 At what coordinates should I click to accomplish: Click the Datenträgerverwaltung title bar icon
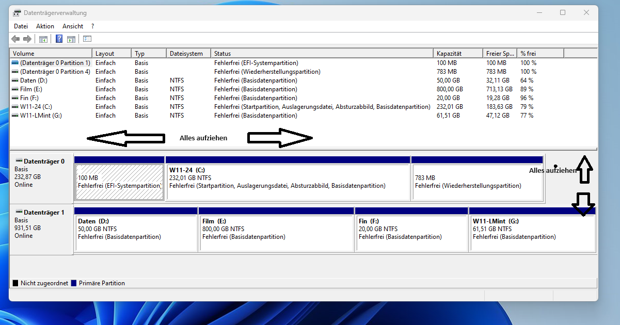pyautogui.click(x=17, y=12)
